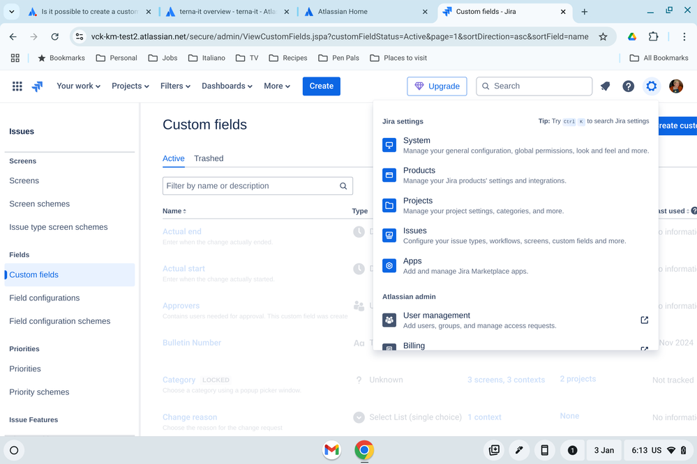Screen dimensions: 697x464
Task: Open the tab search dropdown arrow
Action: click(12, 12)
